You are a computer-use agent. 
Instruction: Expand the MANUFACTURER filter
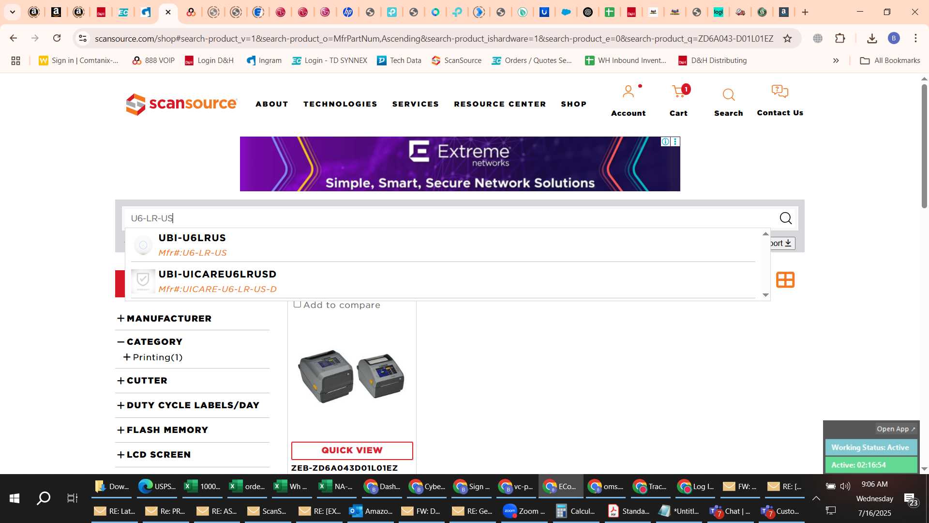tap(165, 319)
